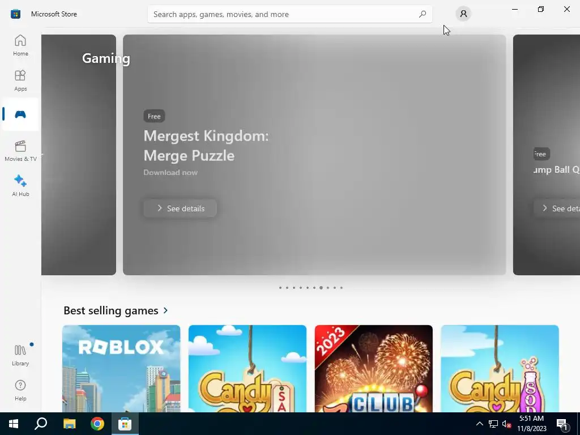580x435 pixels.
Task: Expand Best selling games with the chevron
Action: pos(165,310)
